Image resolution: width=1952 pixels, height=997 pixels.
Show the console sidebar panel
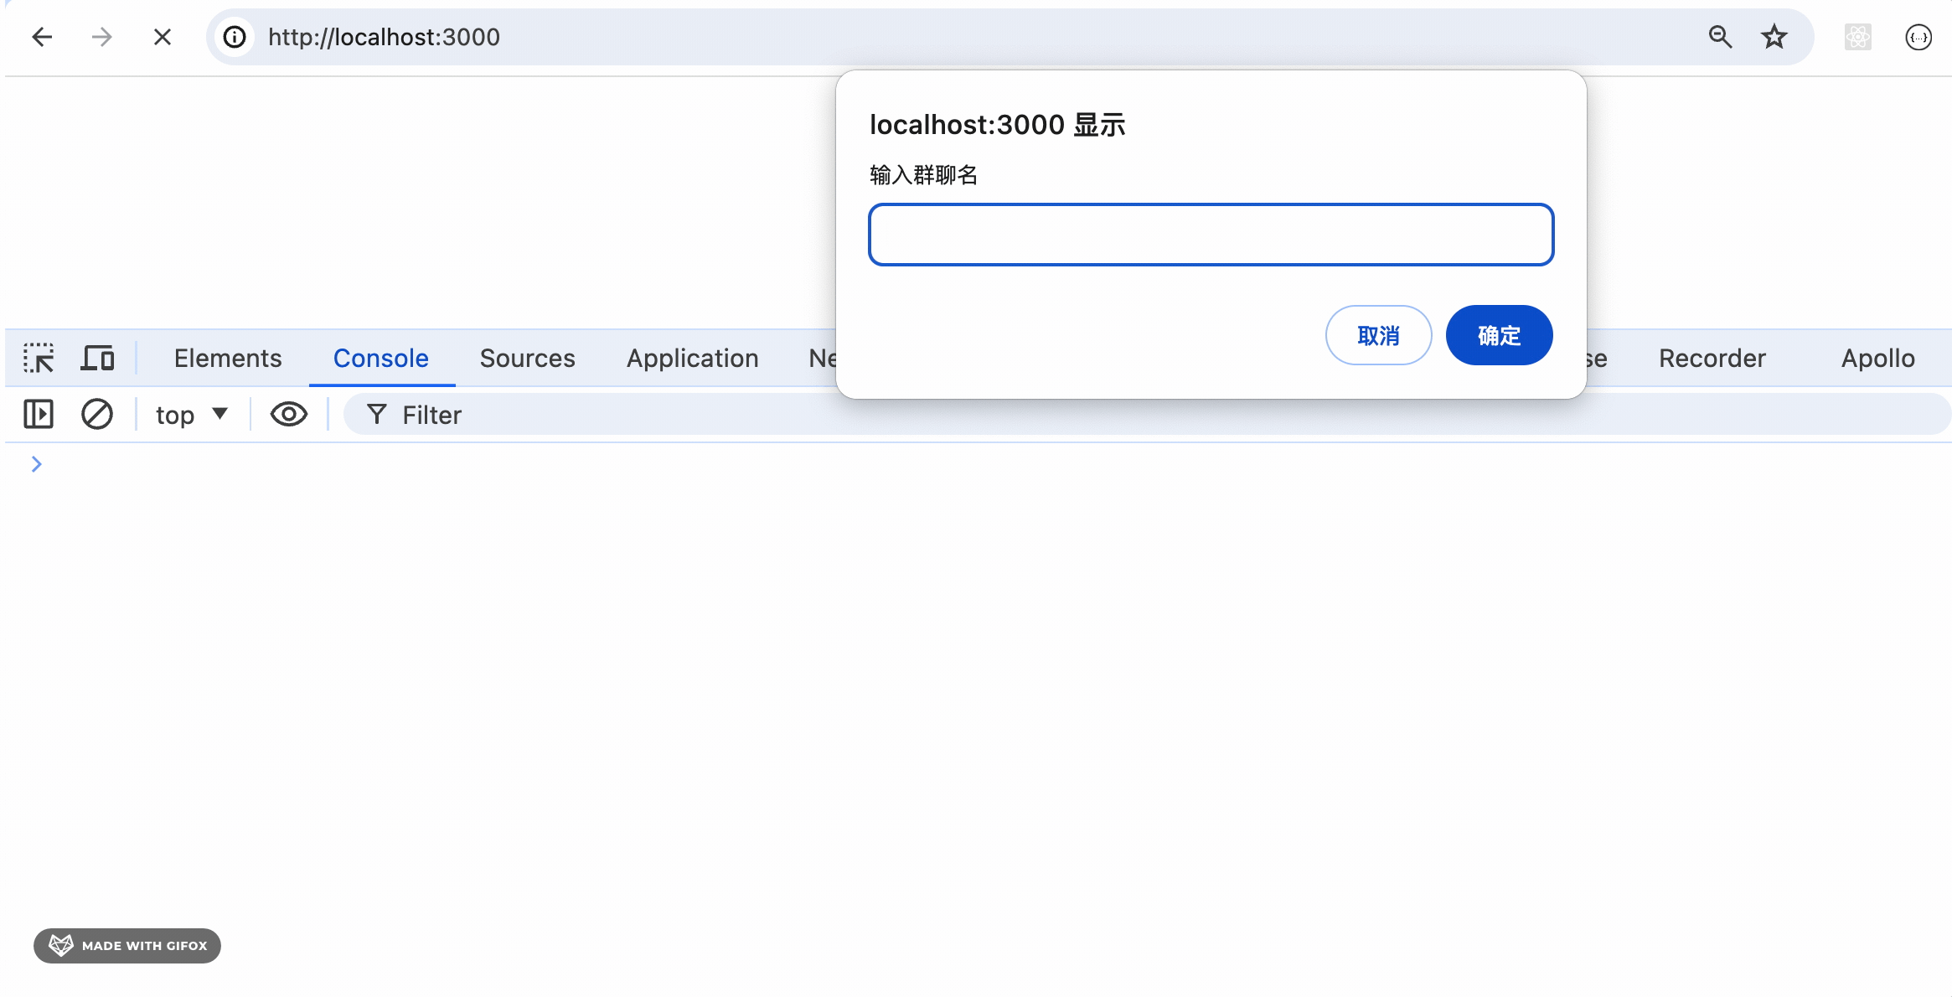[39, 415]
